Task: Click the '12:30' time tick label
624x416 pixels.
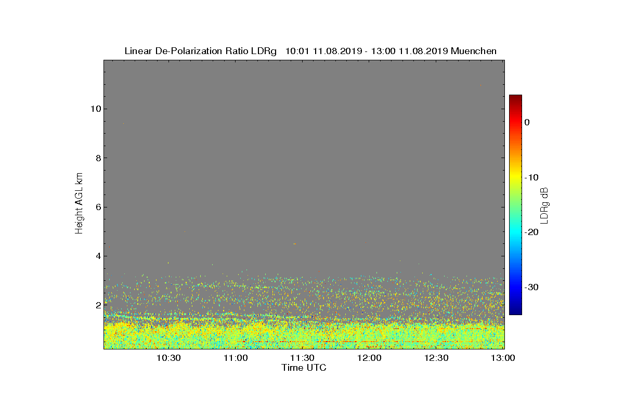Action: pyautogui.click(x=436, y=358)
